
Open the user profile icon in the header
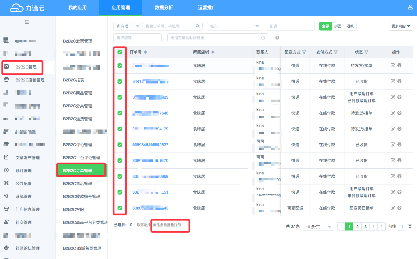coord(410,7)
